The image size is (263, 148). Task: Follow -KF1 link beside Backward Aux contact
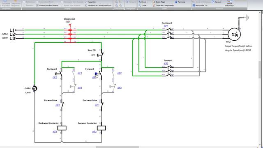(97, 105)
